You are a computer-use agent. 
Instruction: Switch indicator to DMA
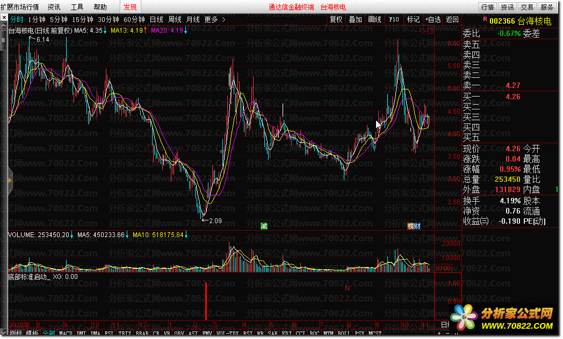coord(95,333)
